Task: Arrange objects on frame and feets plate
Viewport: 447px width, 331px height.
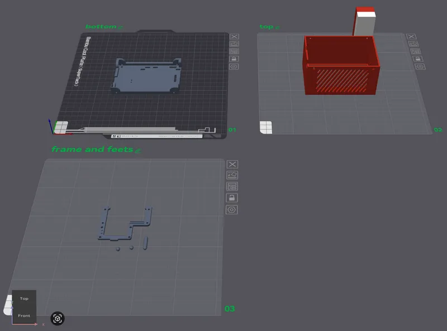Action: tap(232, 186)
